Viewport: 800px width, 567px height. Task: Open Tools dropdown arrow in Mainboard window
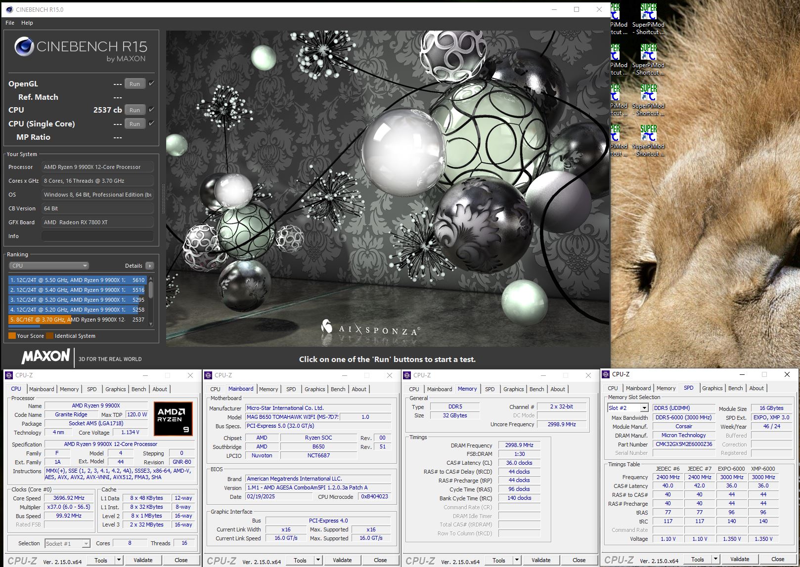pyautogui.click(x=318, y=560)
